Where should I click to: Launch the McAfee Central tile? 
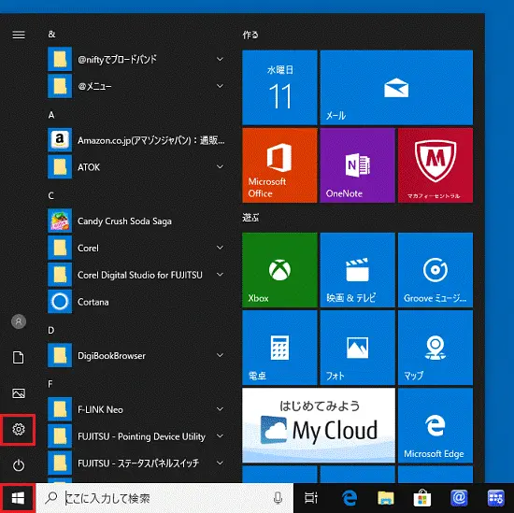(x=435, y=165)
